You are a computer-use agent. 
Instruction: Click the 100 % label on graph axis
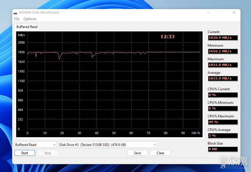click(196, 133)
